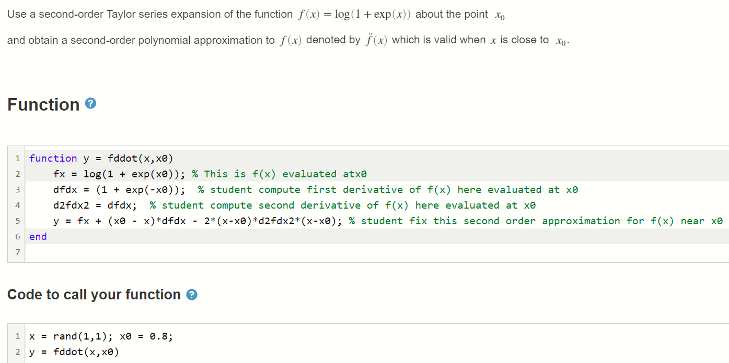Click line number 2 in the function editor
The width and height of the screenshot is (729, 363).
(x=17, y=174)
